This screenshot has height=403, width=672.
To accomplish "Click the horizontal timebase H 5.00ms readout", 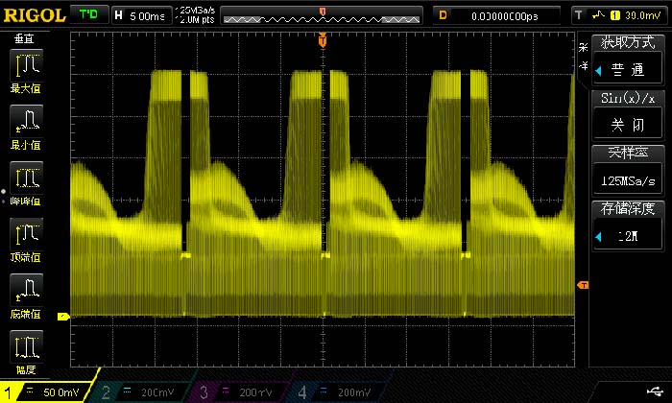I will (141, 15).
